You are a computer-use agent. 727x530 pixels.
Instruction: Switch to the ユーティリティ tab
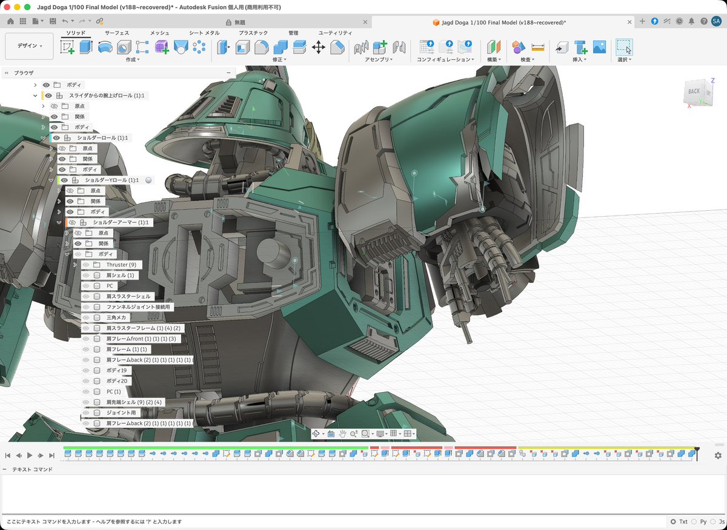(336, 33)
